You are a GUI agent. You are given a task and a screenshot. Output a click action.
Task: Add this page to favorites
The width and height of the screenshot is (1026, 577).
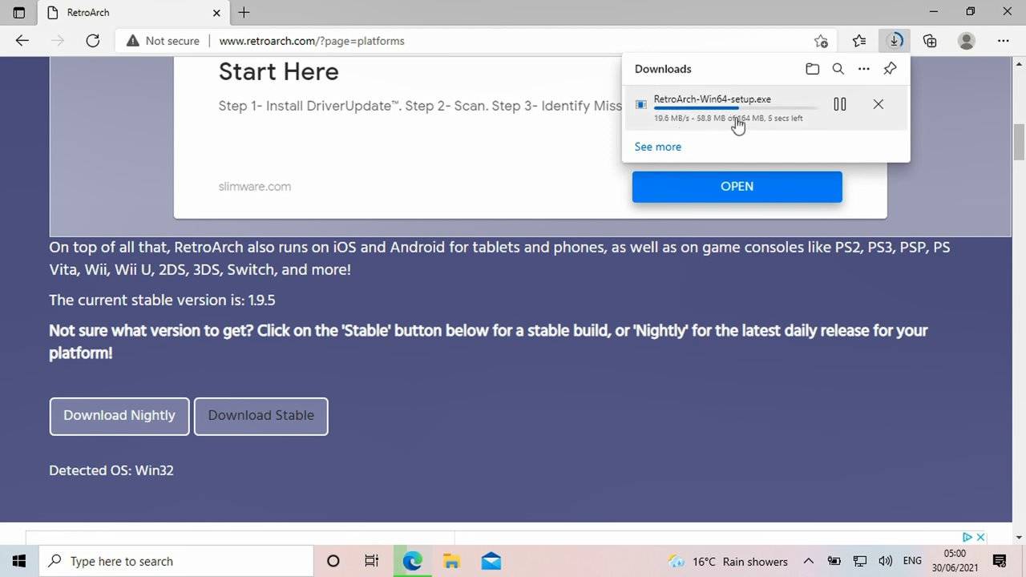coord(821,41)
